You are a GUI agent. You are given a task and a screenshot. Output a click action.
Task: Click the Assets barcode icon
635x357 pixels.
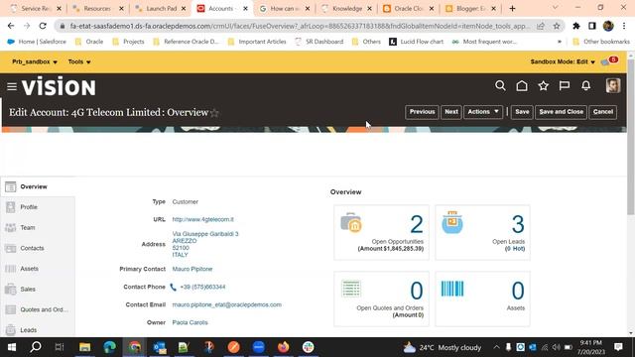[452, 289]
